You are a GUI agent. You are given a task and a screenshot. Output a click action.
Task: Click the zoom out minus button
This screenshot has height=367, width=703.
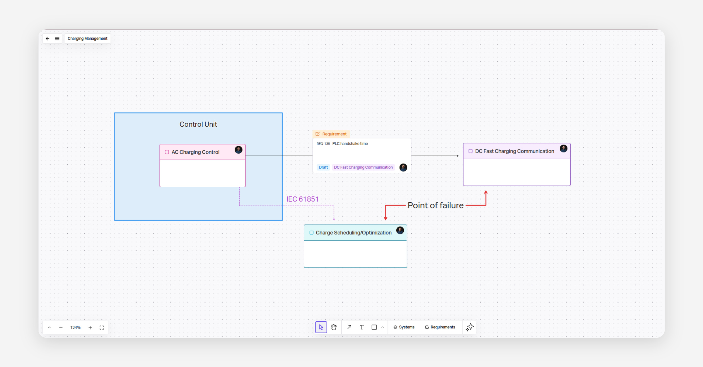[x=61, y=327]
